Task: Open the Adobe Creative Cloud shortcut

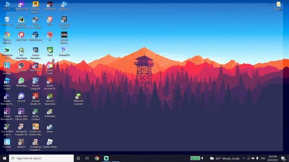Action: [x=50, y=68]
